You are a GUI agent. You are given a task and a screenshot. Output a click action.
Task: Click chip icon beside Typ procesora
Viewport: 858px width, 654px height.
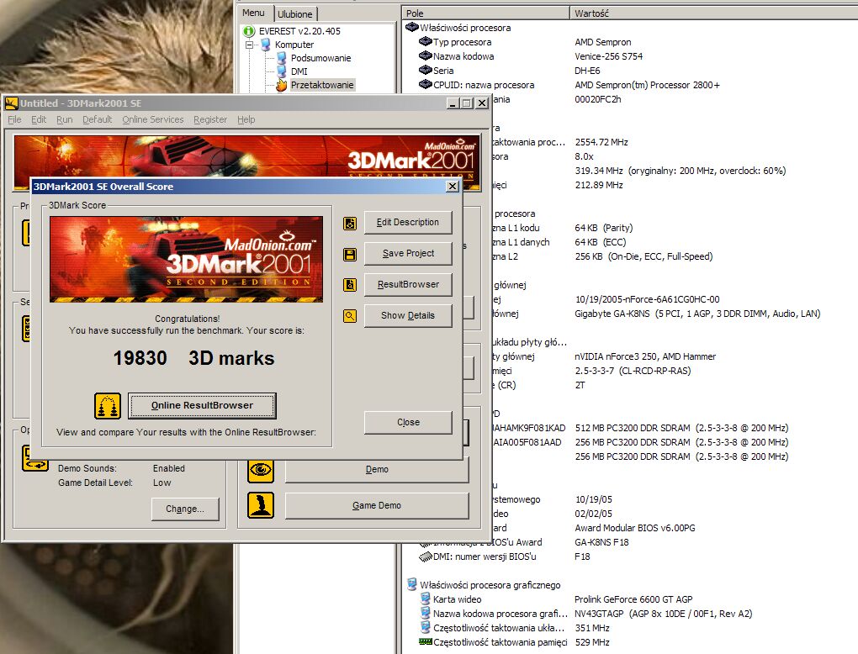pyautogui.click(x=426, y=41)
